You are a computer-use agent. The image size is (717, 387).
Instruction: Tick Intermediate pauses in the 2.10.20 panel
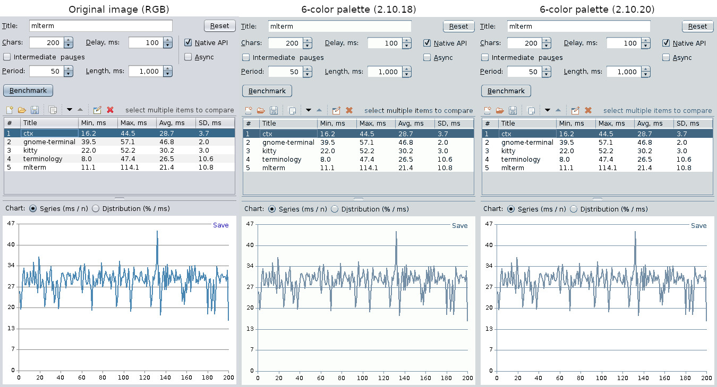pyautogui.click(x=485, y=58)
